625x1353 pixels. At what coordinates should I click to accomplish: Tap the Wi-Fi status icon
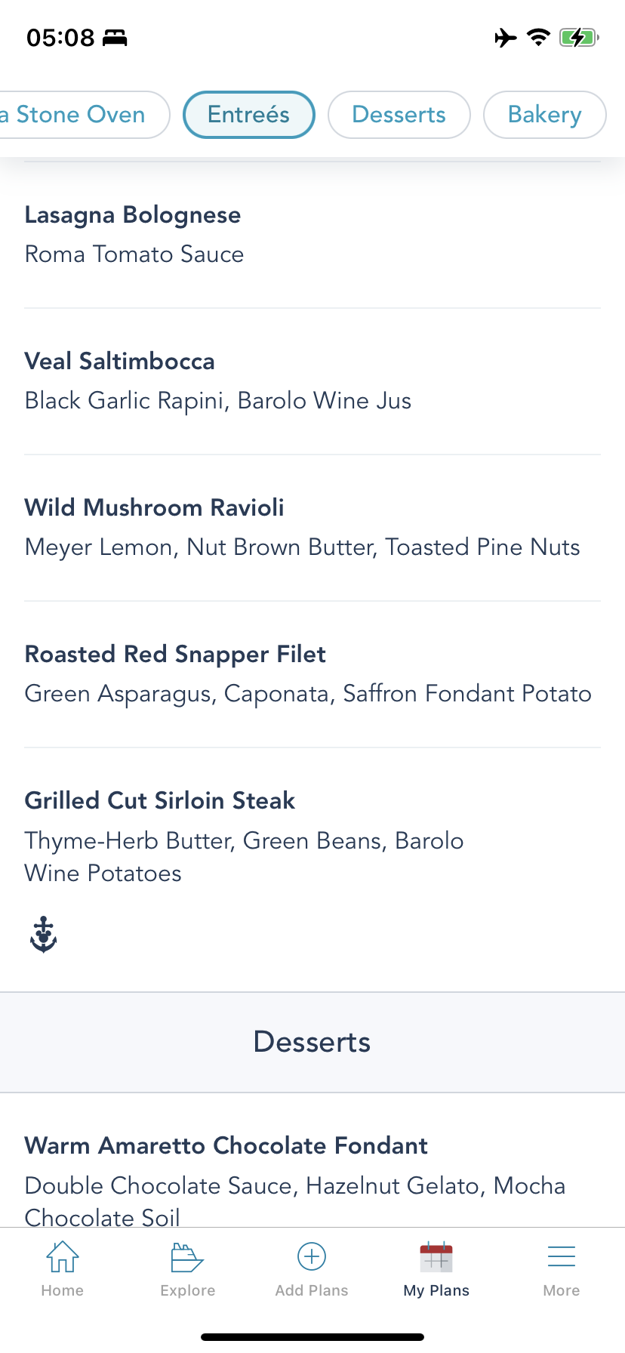pos(538,37)
